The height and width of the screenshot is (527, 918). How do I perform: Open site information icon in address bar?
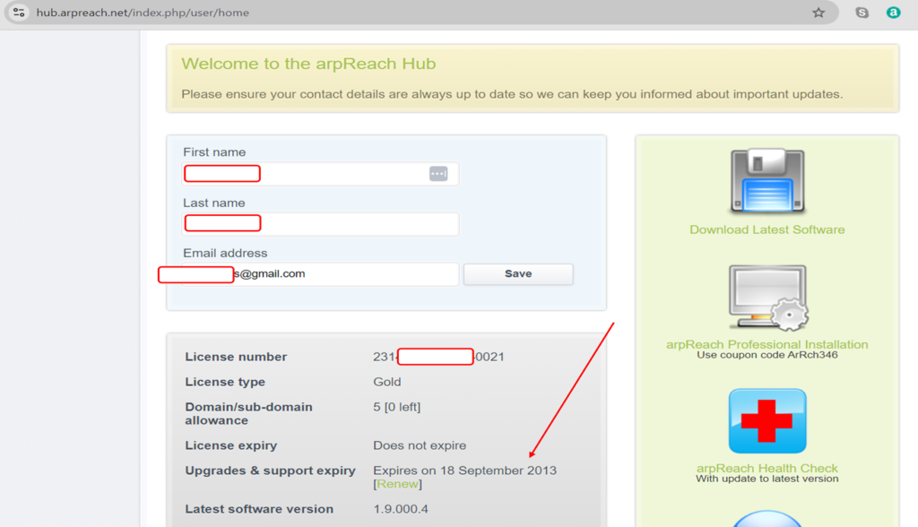point(19,13)
